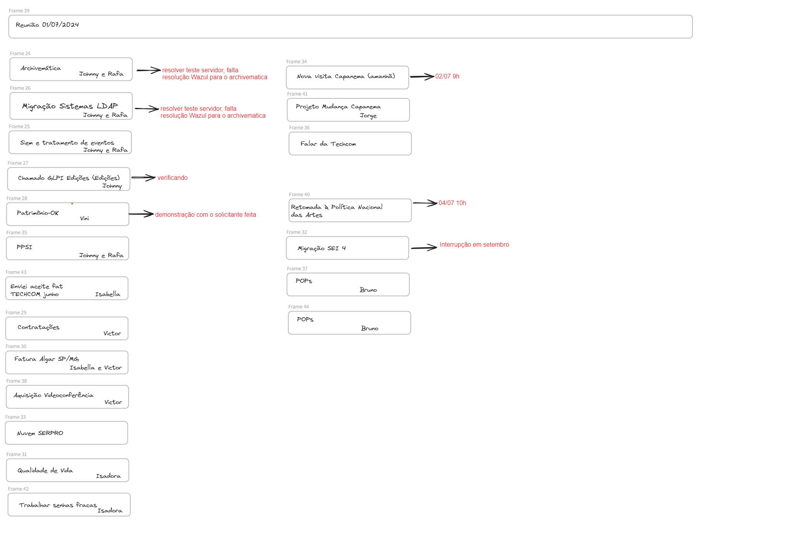Click the 'Frame 34' label
The height and width of the screenshot is (545, 811).
pyautogui.click(x=296, y=62)
